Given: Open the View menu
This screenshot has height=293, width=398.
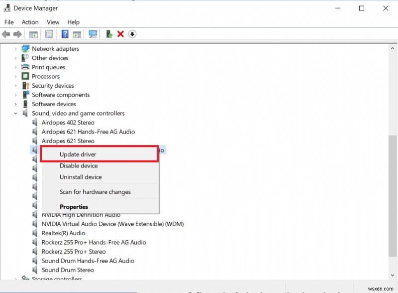Looking at the screenshot, I should tap(53, 22).
